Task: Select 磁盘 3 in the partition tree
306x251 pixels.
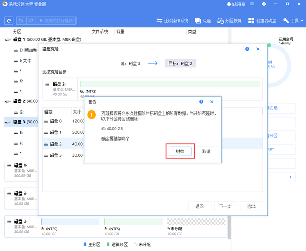Action: coord(21,122)
